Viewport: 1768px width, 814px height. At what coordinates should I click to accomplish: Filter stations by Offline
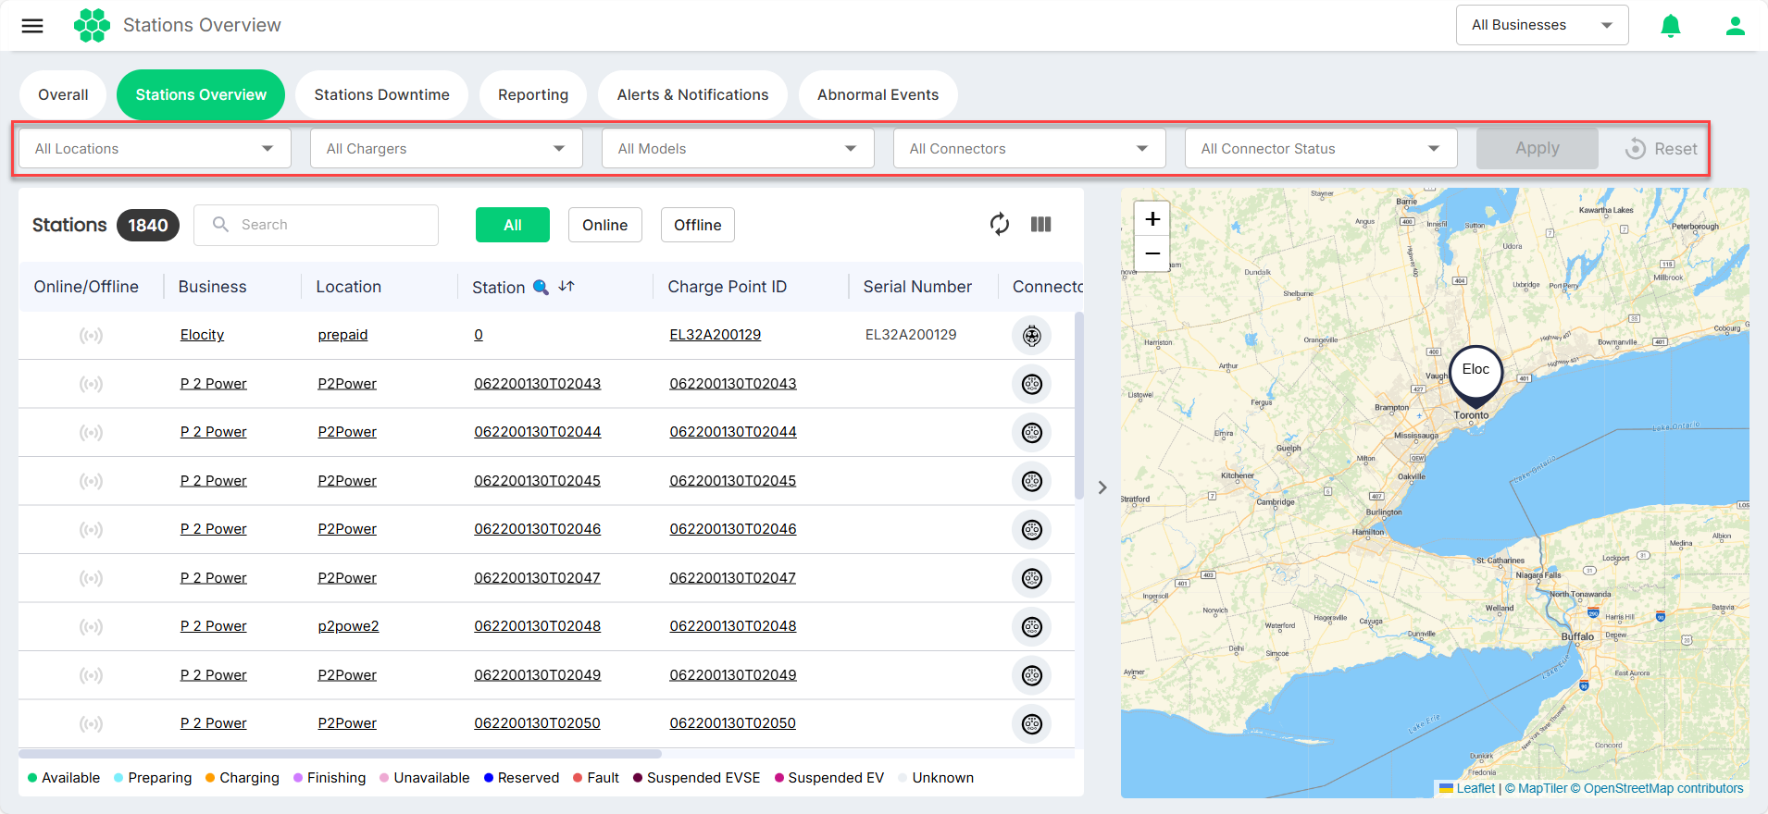697,225
